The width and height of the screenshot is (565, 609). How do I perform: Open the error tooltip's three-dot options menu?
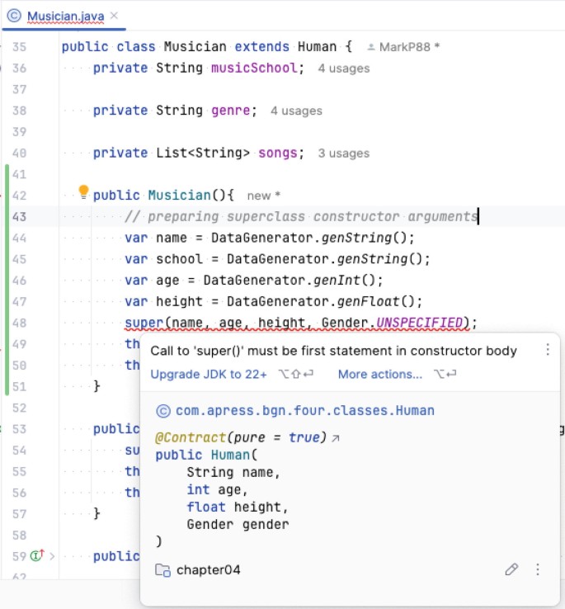[x=548, y=350]
